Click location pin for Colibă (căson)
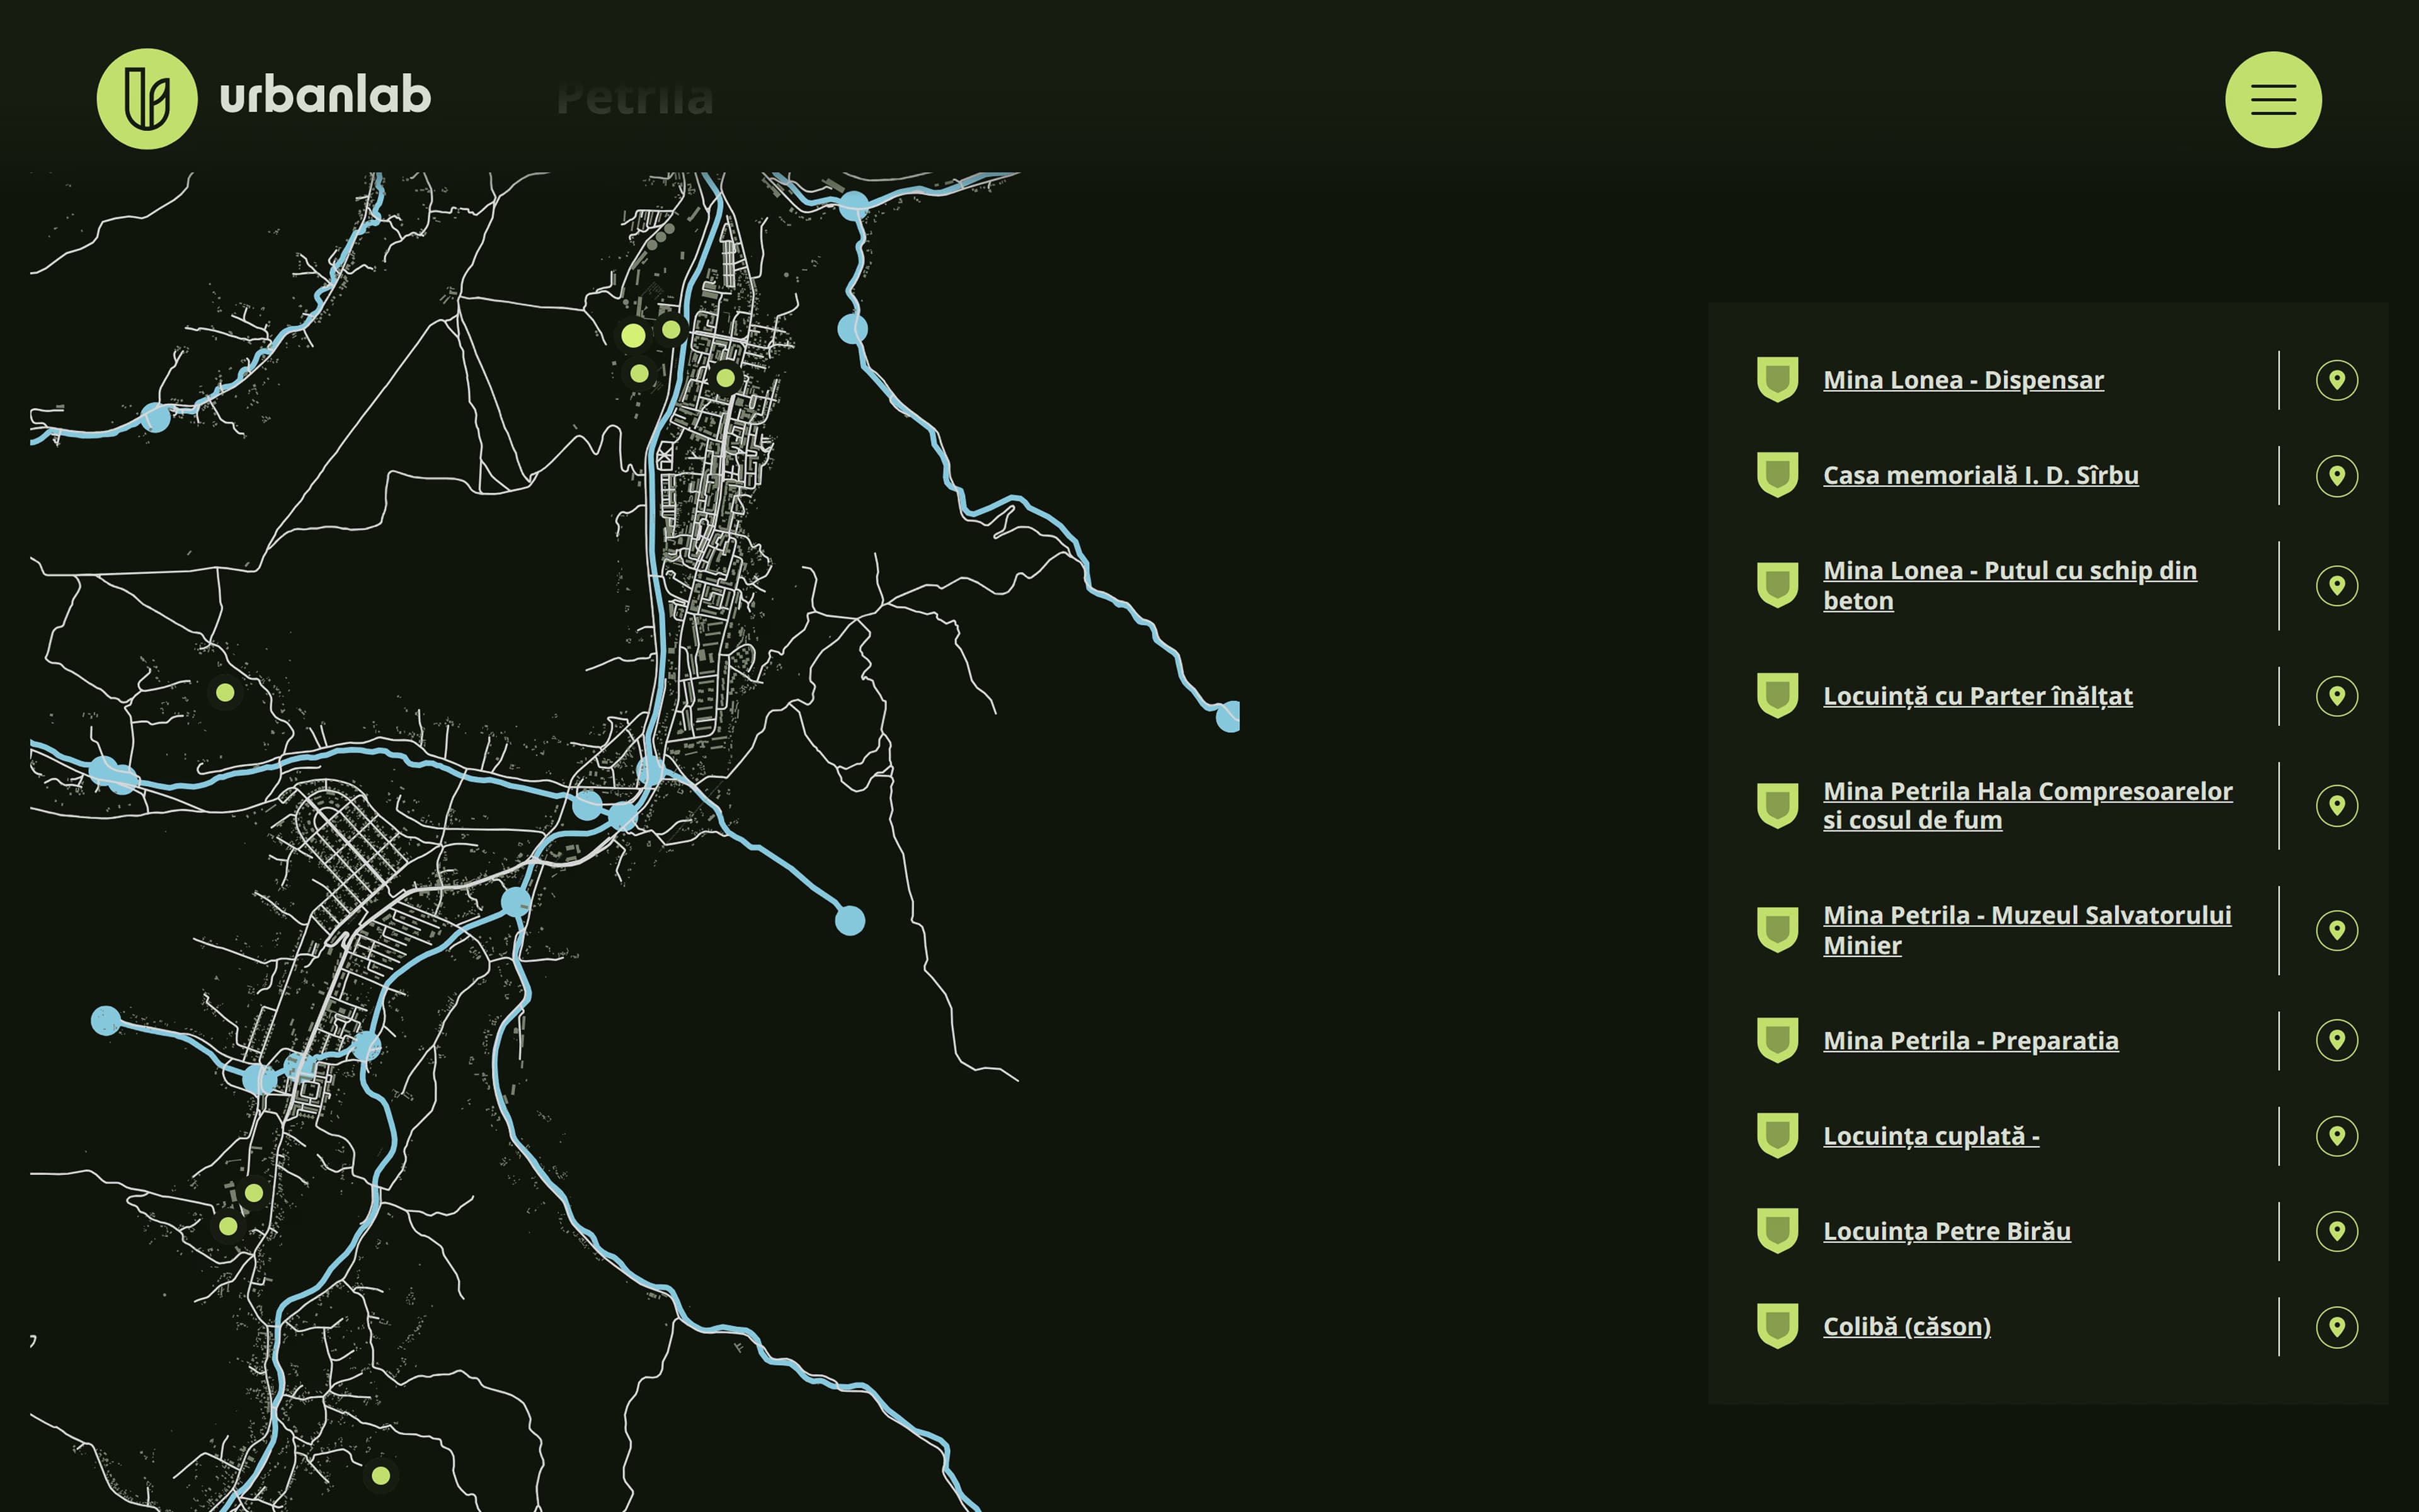 pyautogui.click(x=2337, y=1326)
